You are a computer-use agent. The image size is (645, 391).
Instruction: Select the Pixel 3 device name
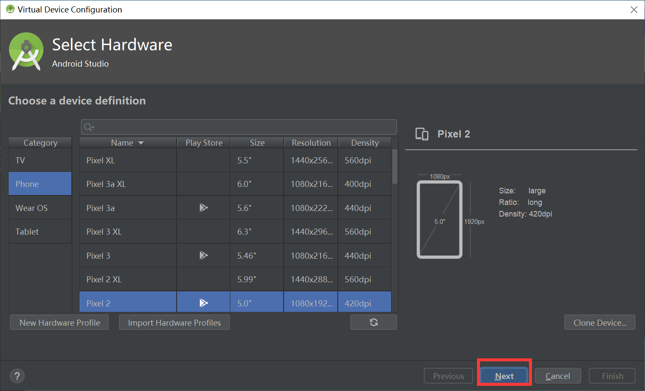point(98,256)
